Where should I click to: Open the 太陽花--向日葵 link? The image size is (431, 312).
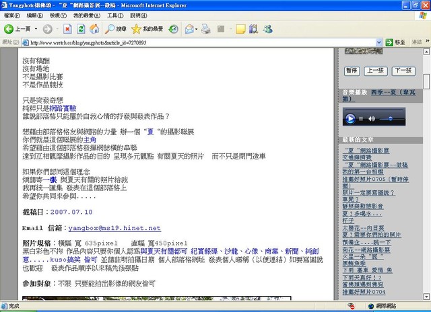(363, 228)
